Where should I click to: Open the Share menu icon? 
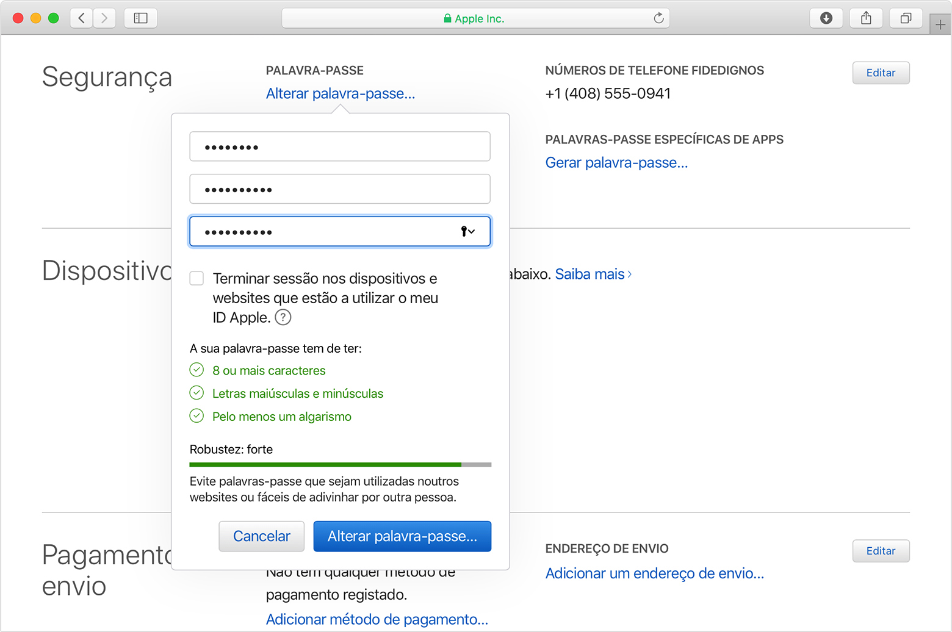coord(866,18)
